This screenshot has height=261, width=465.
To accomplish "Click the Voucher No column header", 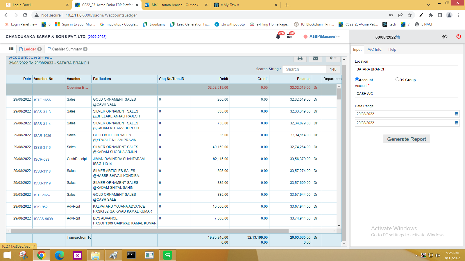I will coord(49,79).
